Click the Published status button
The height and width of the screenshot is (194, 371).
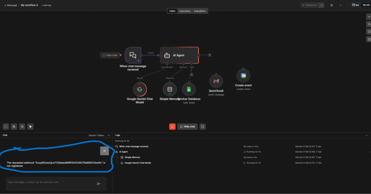(x=310, y=5)
